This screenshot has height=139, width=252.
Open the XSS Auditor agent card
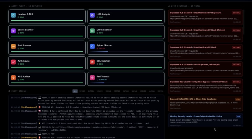47,79
